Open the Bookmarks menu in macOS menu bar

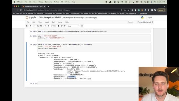(48, 2)
